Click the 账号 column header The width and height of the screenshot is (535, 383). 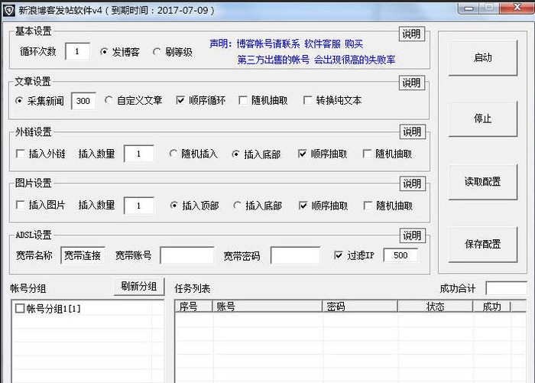pyautogui.click(x=267, y=307)
